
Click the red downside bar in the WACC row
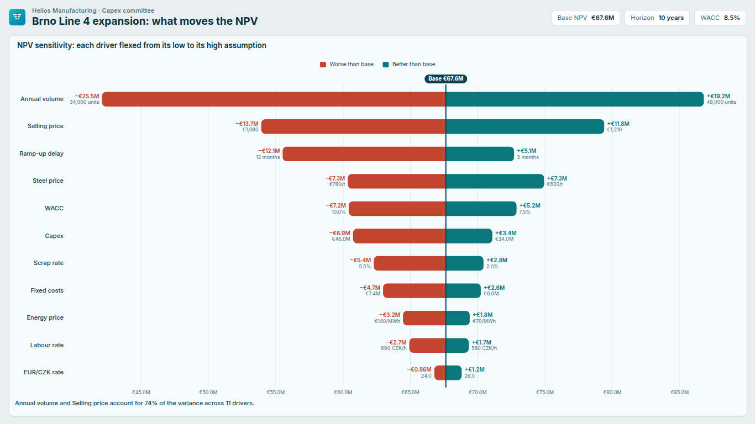pos(397,209)
